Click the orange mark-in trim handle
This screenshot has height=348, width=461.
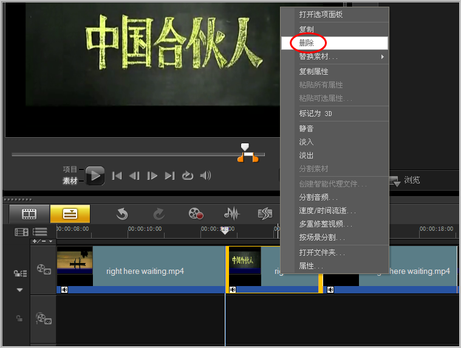[x=241, y=158]
